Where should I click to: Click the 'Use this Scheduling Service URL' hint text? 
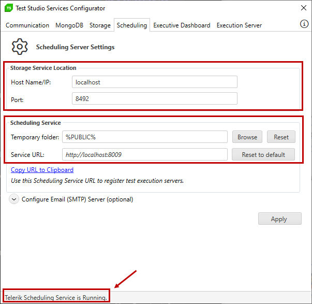point(97,181)
